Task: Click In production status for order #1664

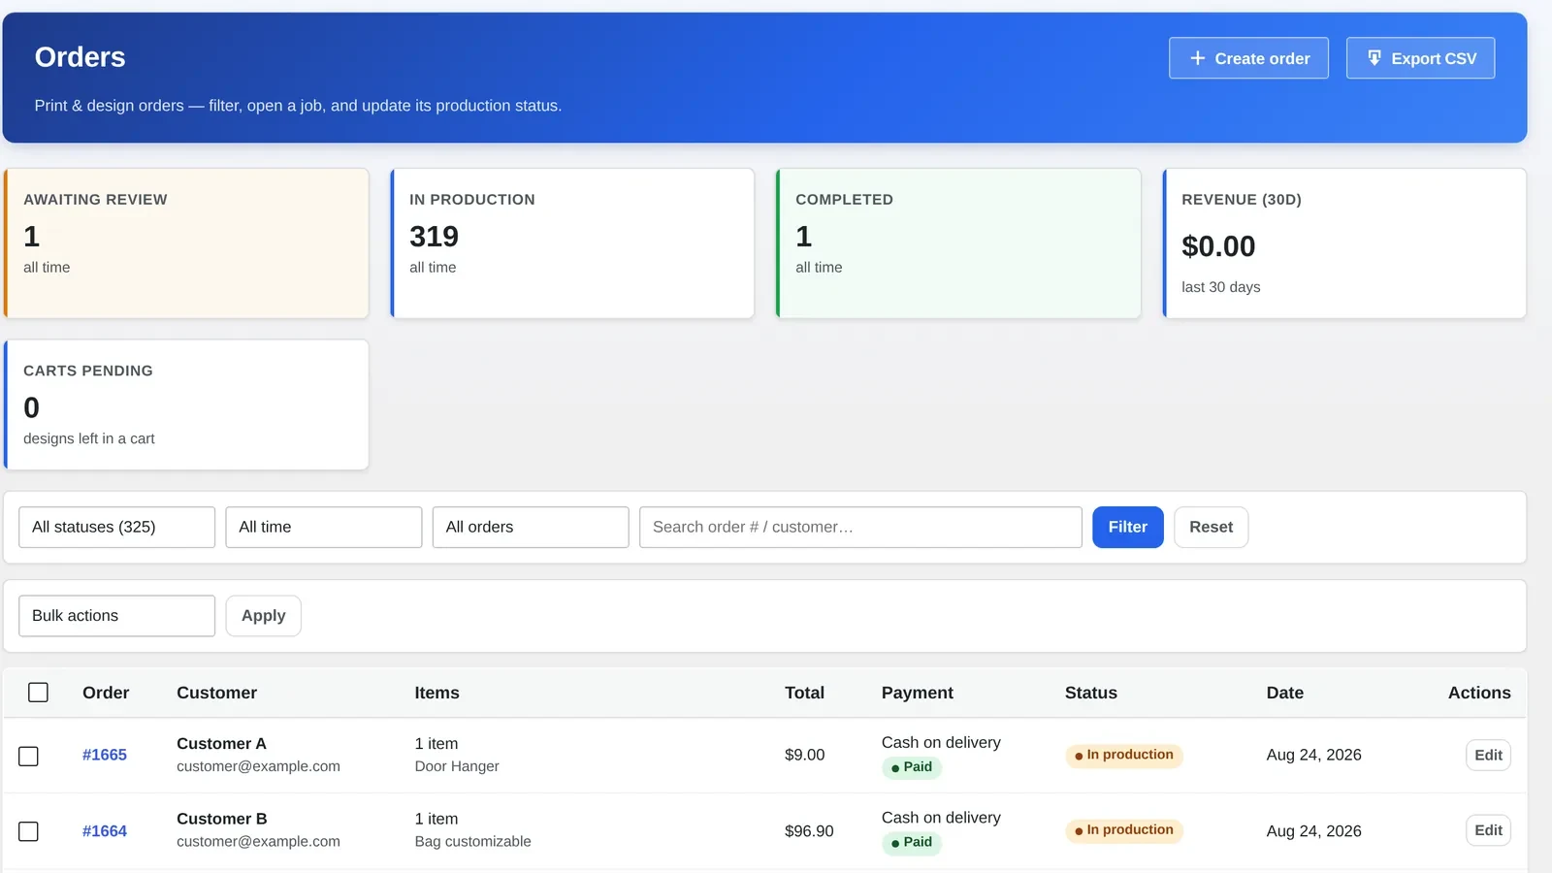Action: (x=1123, y=830)
